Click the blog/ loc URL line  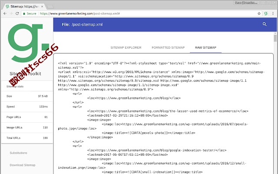click(x=134, y=98)
